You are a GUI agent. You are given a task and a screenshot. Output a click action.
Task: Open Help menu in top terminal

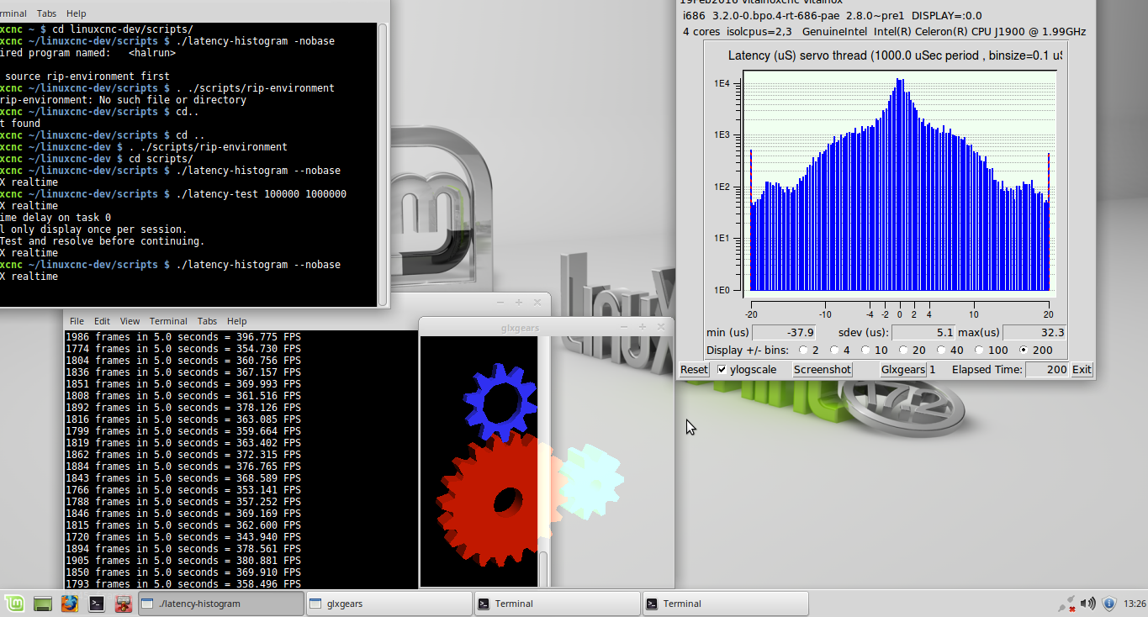(76, 13)
